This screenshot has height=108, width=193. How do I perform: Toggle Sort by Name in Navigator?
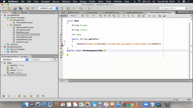[38, 96]
